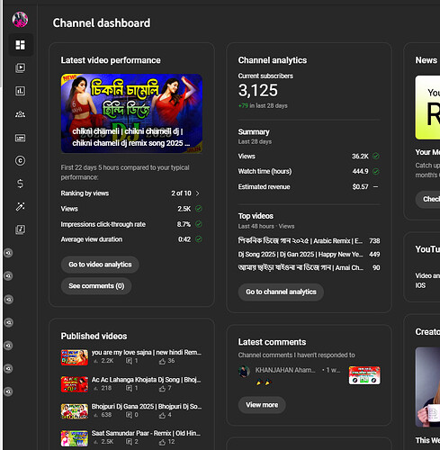Open the Customization magic wand icon

click(x=20, y=206)
